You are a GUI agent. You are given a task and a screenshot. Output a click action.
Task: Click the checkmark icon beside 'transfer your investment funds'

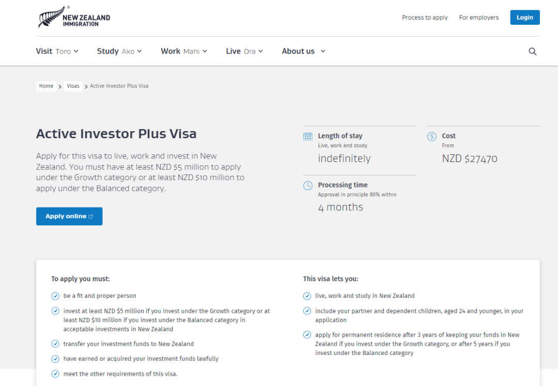pos(55,344)
